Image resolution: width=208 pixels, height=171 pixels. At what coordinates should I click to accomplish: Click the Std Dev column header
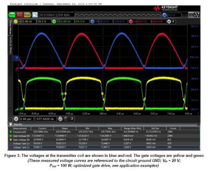tap(155, 128)
